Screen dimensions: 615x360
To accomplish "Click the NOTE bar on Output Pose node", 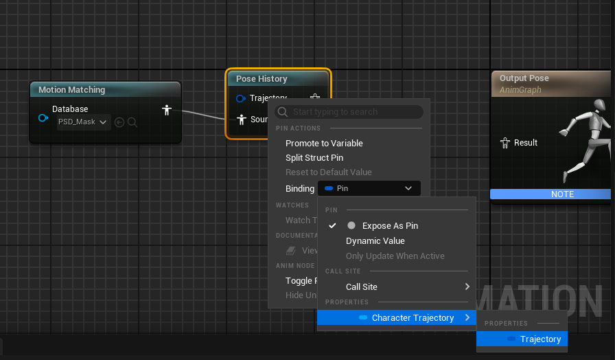I will (x=550, y=194).
